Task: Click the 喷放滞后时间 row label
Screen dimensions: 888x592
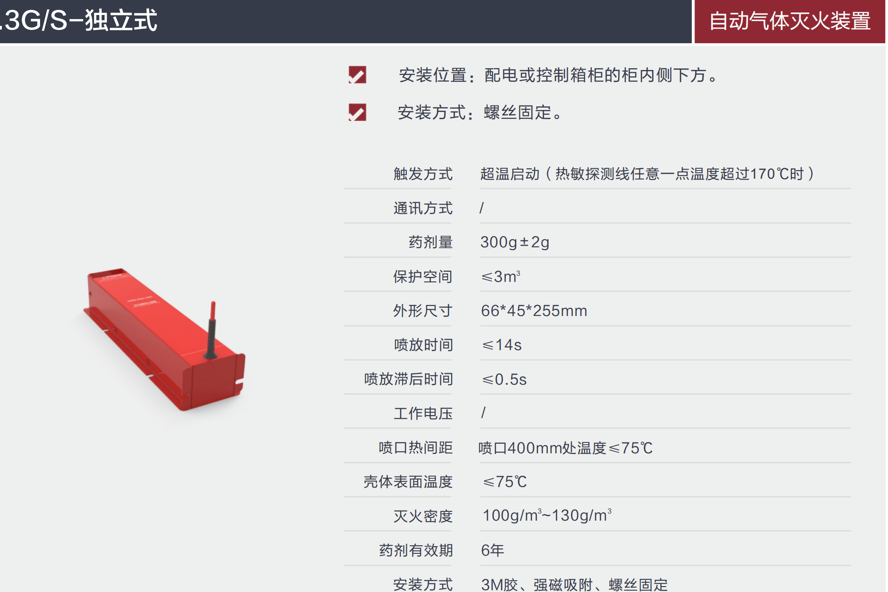Action: [x=408, y=379]
